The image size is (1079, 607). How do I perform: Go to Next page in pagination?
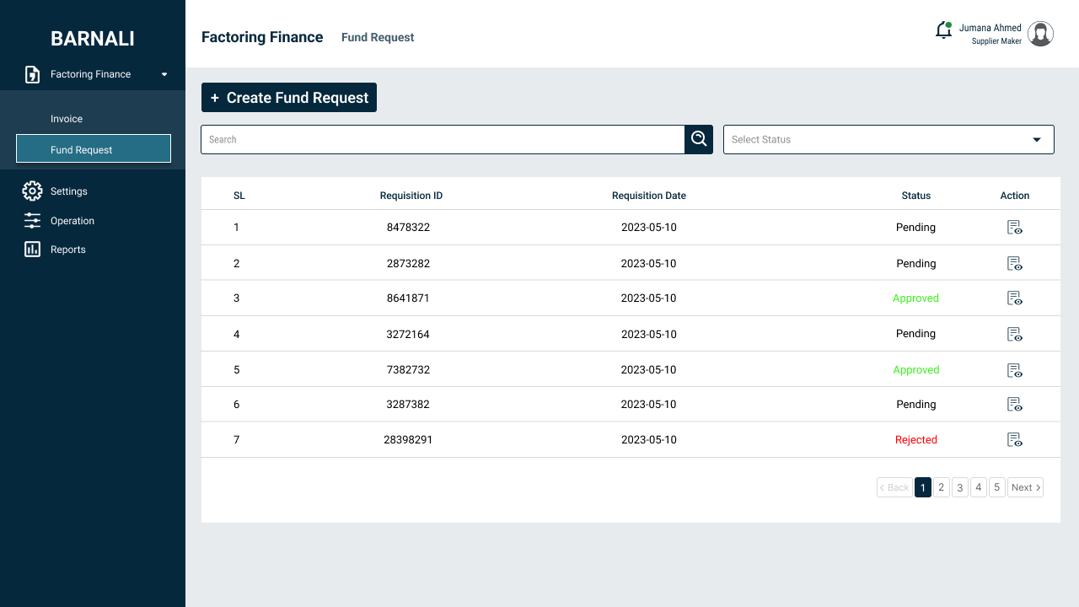click(1025, 487)
